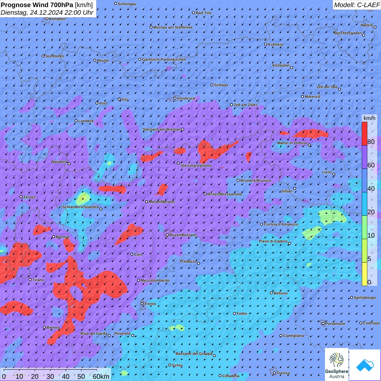The width and height of the screenshot is (381, 381).
Task: Click the "km/h" legend heading
Action: coord(369,118)
